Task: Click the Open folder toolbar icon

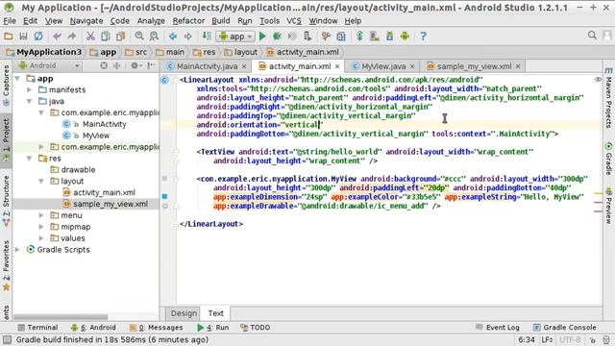Action: click(x=9, y=37)
